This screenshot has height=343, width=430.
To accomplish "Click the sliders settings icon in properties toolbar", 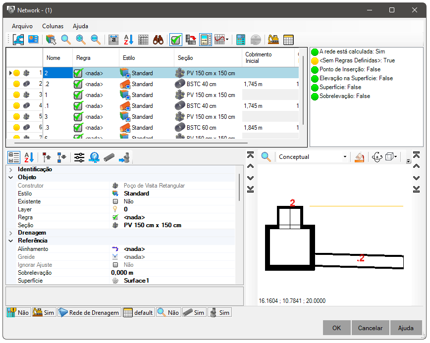I will [79, 157].
